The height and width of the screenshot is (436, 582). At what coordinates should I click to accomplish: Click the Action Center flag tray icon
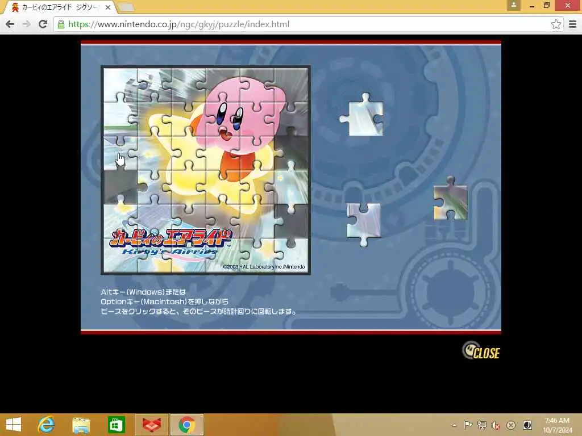click(468, 425)
